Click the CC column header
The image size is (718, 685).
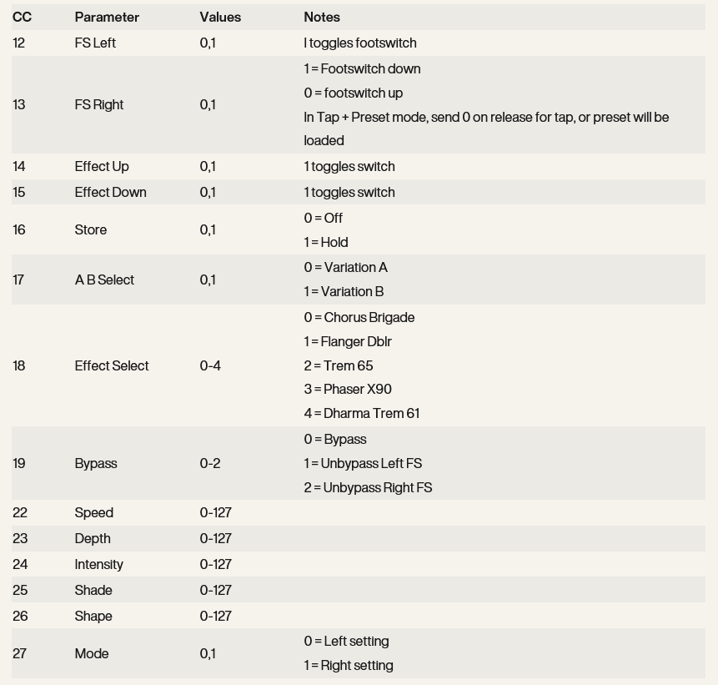22,17
